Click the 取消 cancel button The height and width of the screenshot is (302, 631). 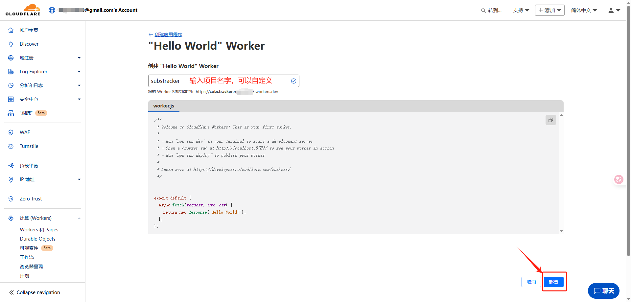click(x=531, y=282)
